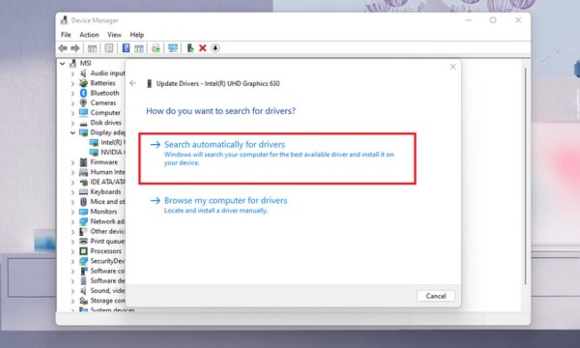The width and height of the screenshot is (580, 348).
Task: Choose Browse my computer for drivers
Action: point(226,200)
